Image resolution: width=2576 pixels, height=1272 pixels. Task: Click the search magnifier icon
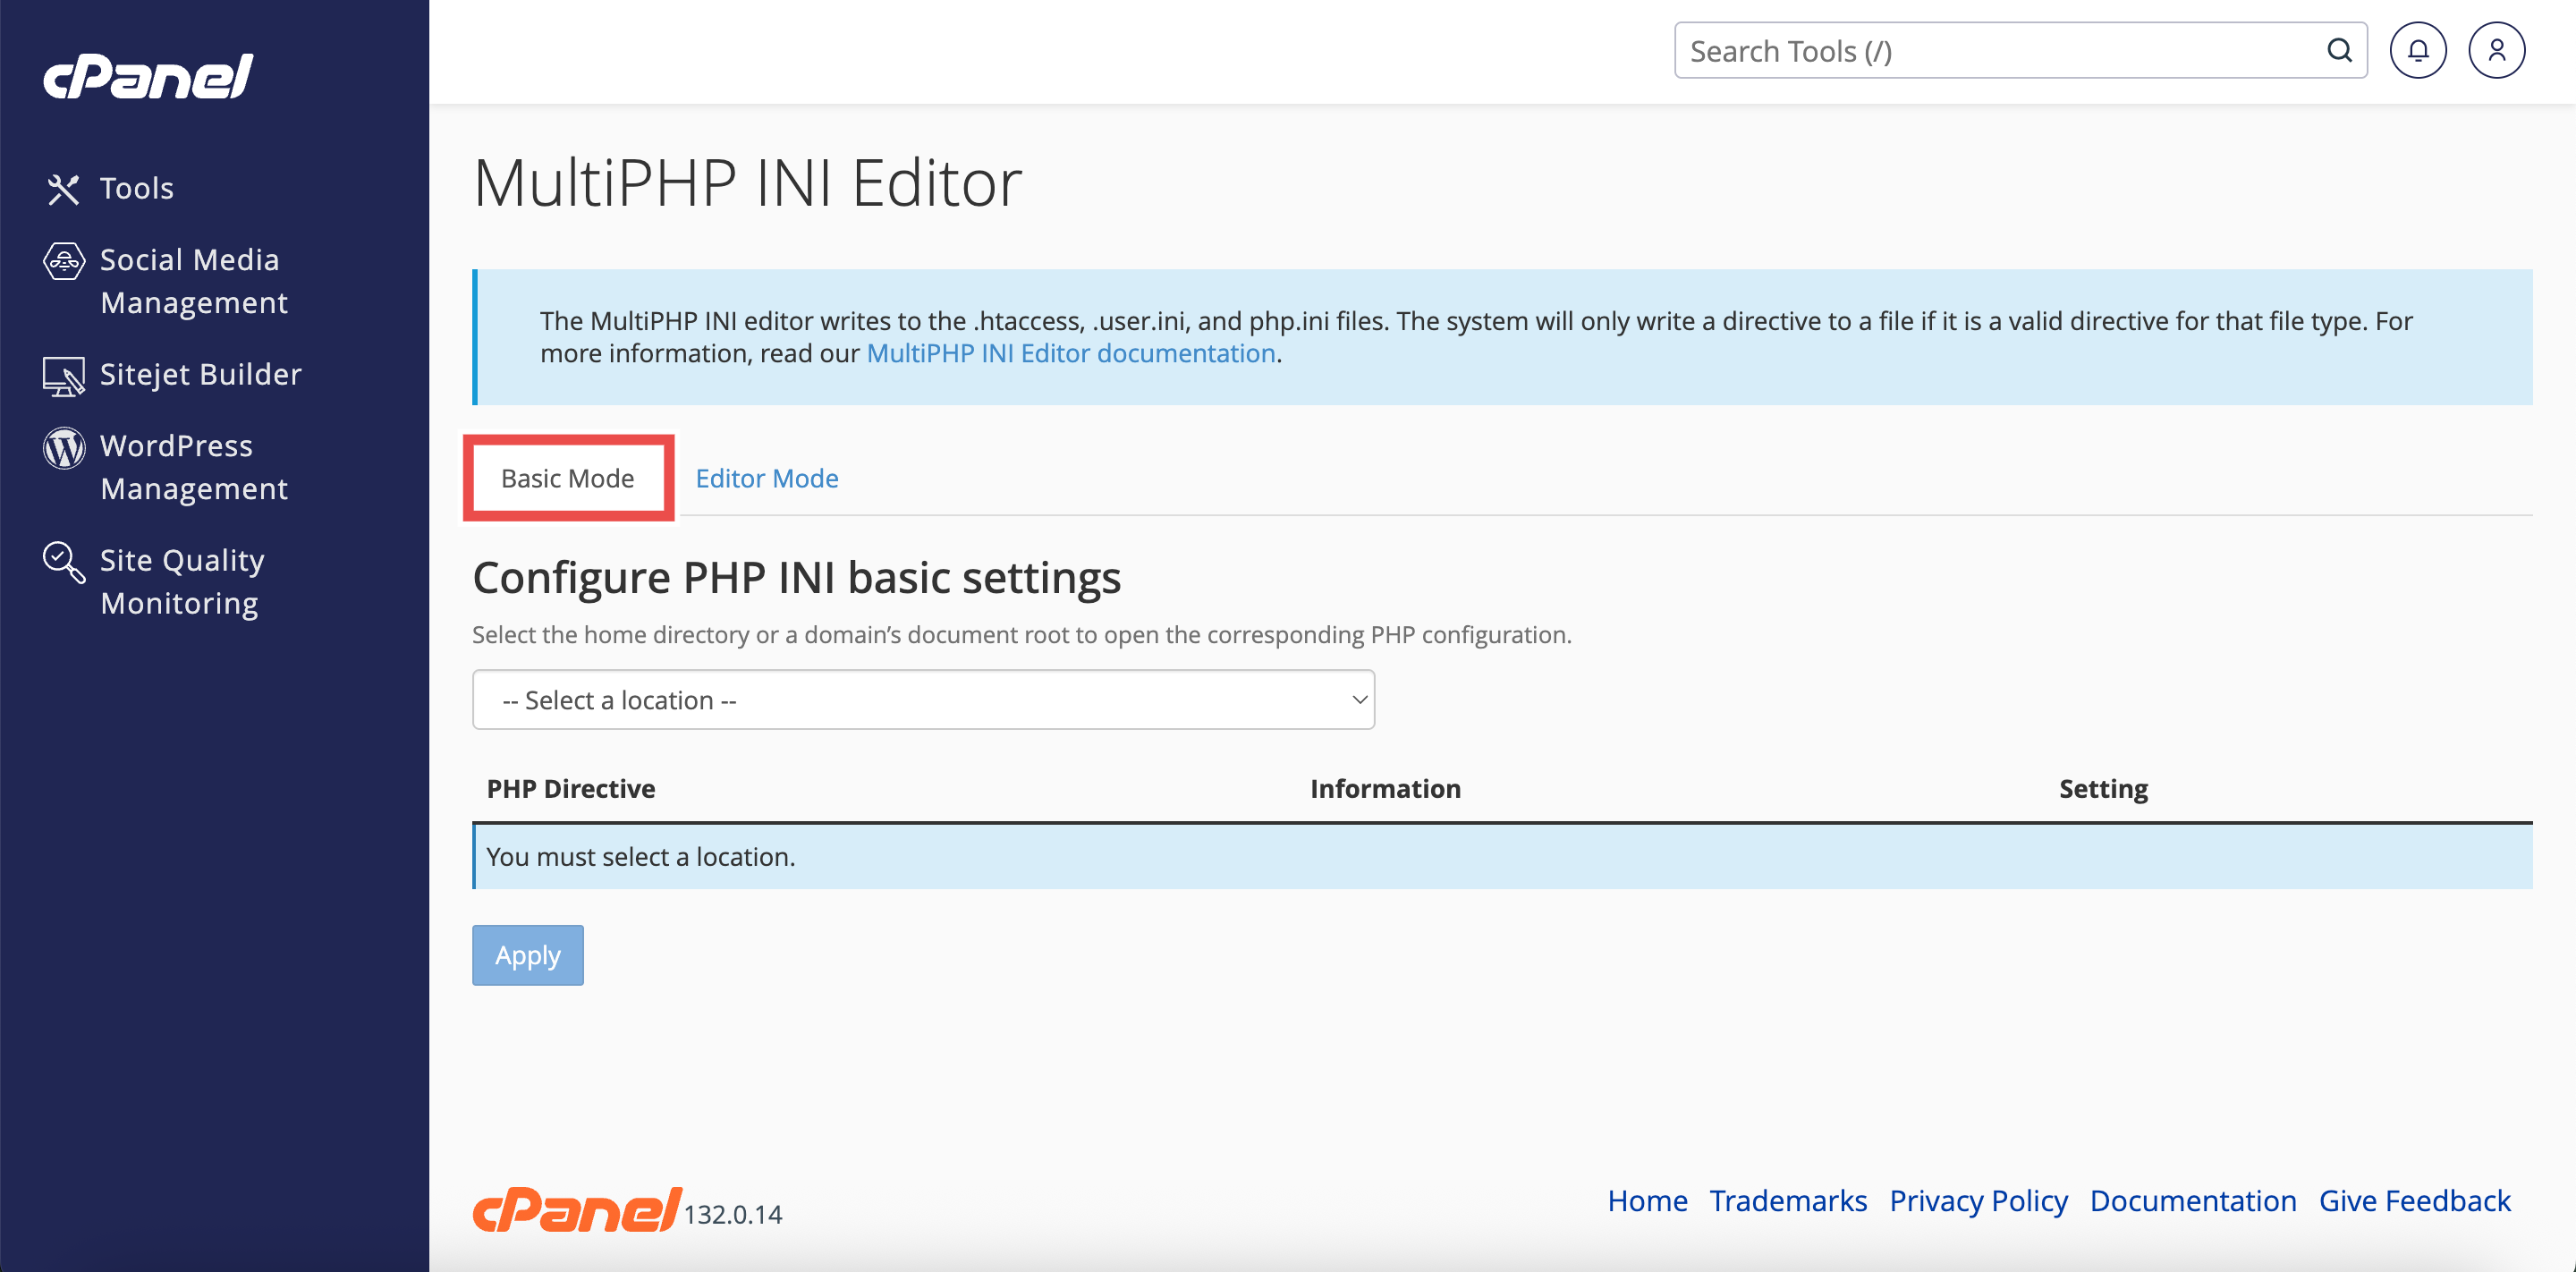tap(2338, 51)
